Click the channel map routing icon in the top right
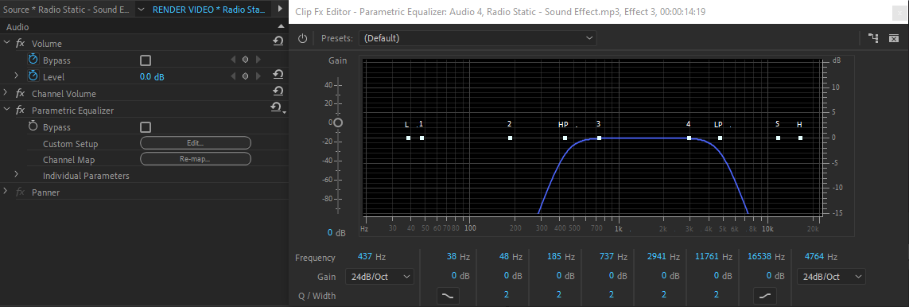 [x=873, y=38]
